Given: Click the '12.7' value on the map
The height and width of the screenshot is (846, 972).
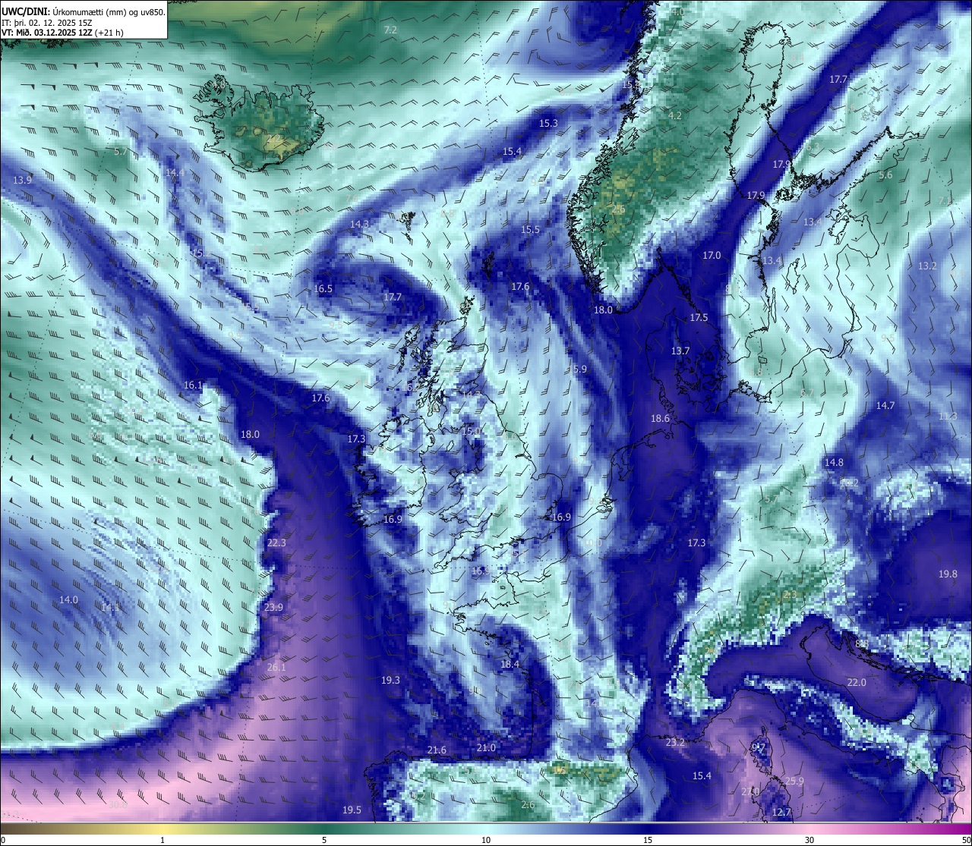Looking at the screenshot, I should 781,812.
